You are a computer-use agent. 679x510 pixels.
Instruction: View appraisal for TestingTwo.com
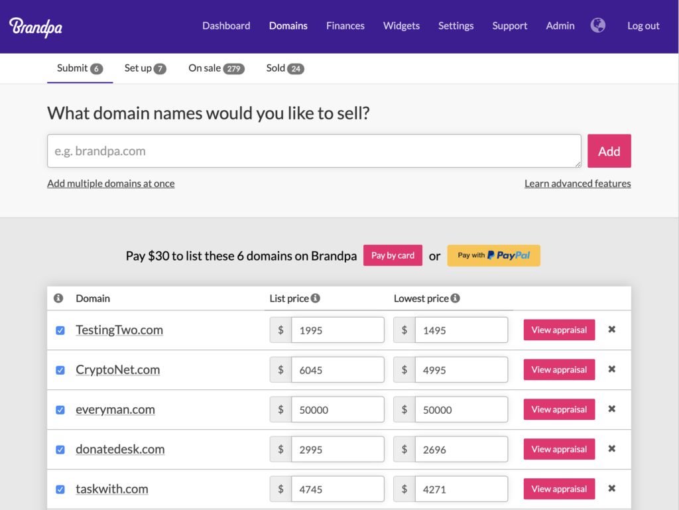[559, 330]
